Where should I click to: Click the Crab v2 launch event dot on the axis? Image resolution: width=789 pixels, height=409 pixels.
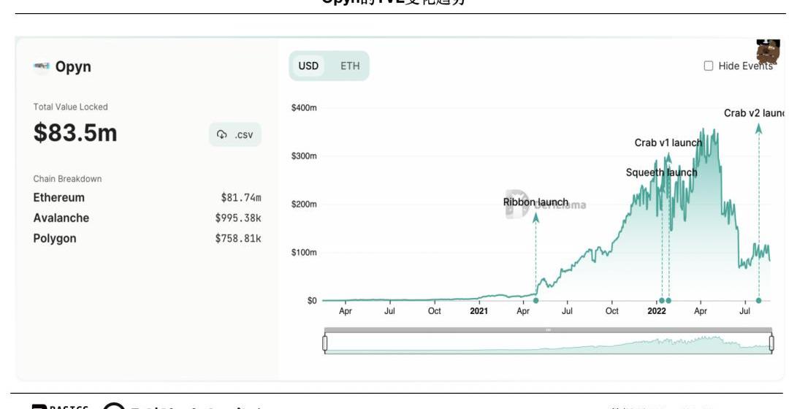(758, 300)
